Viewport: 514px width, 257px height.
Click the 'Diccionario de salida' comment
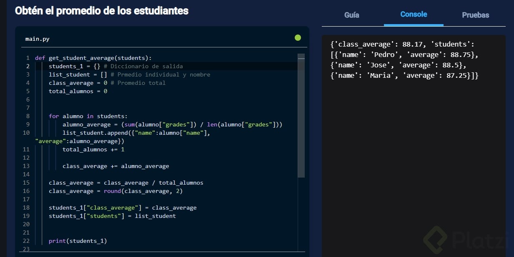tap(143, 66)
